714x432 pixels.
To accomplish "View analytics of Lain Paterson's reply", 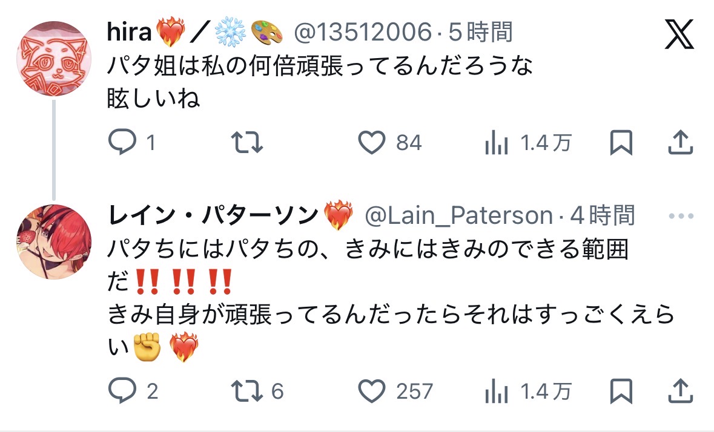I will (497, 391).
